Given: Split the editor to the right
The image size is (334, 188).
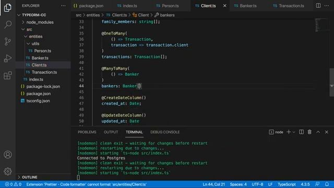Looking at the screenshot, I should click(318, 6).
